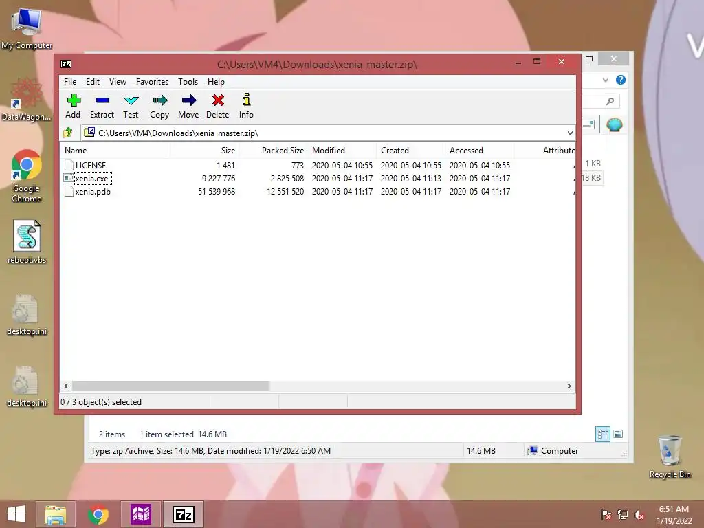This screenshot has width=704, height=528.
Task: Open the Tools menu
Action: [188, 82]
